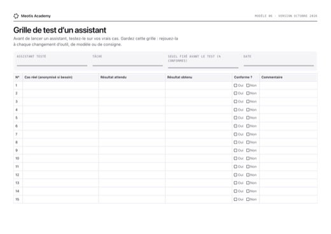Check Oui on row 15
This screenshot has width=331, height=234.
click(236, 200)
